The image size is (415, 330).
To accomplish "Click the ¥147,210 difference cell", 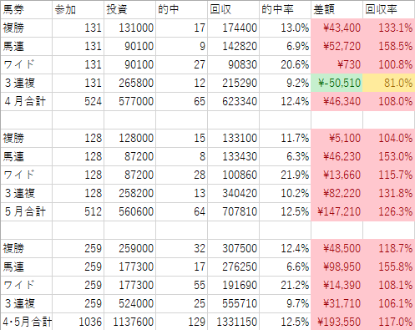I will point(337,211).
